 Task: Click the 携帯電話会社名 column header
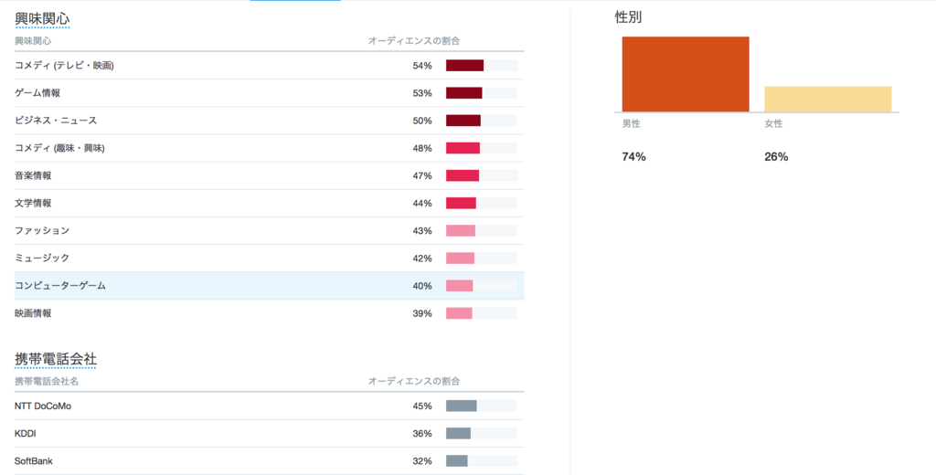[x=47, y=381]
